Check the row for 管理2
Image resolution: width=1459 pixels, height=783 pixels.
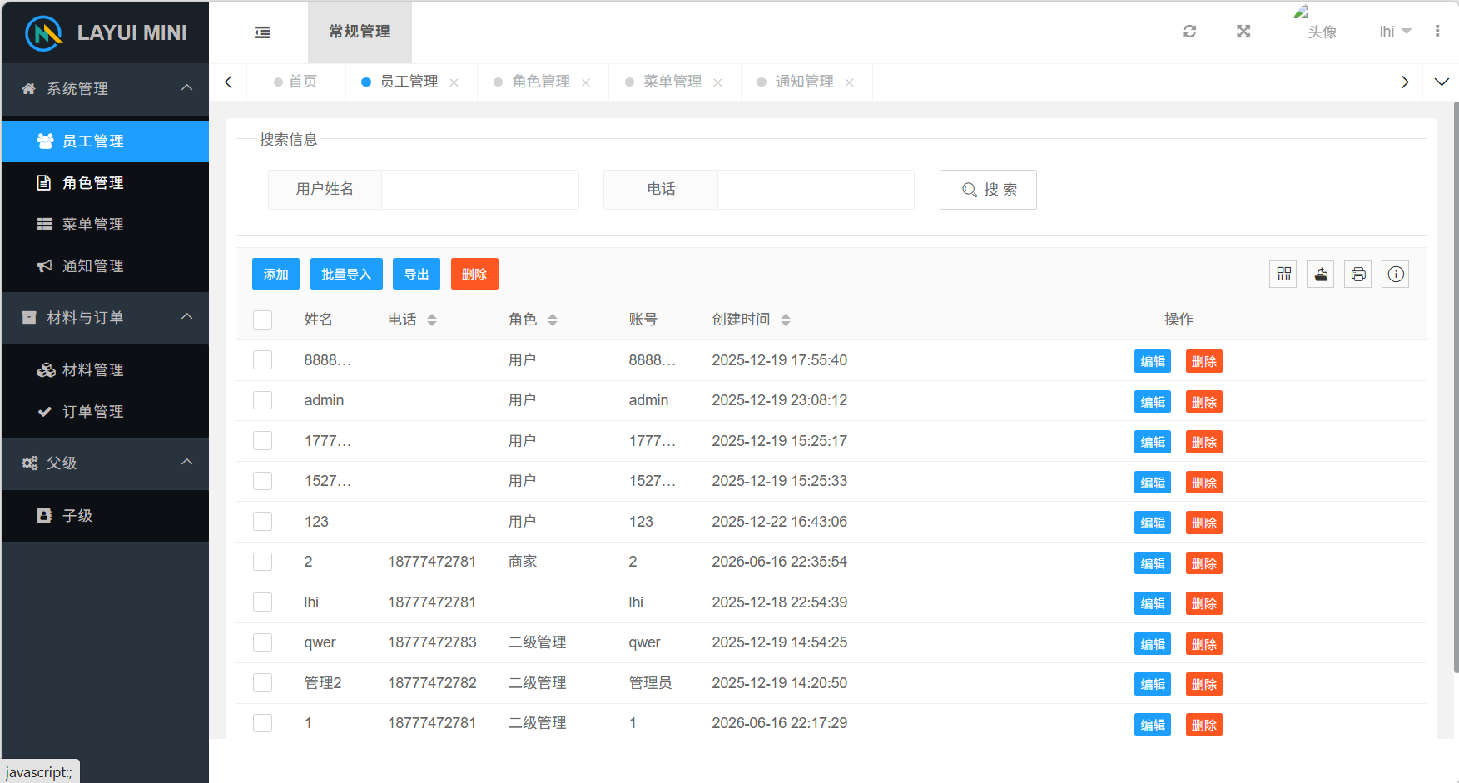pyautogui.click(x=262, y=683)
